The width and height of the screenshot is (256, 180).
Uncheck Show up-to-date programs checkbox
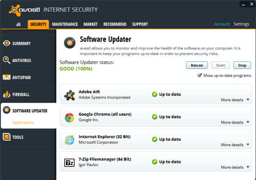point(199,76)
